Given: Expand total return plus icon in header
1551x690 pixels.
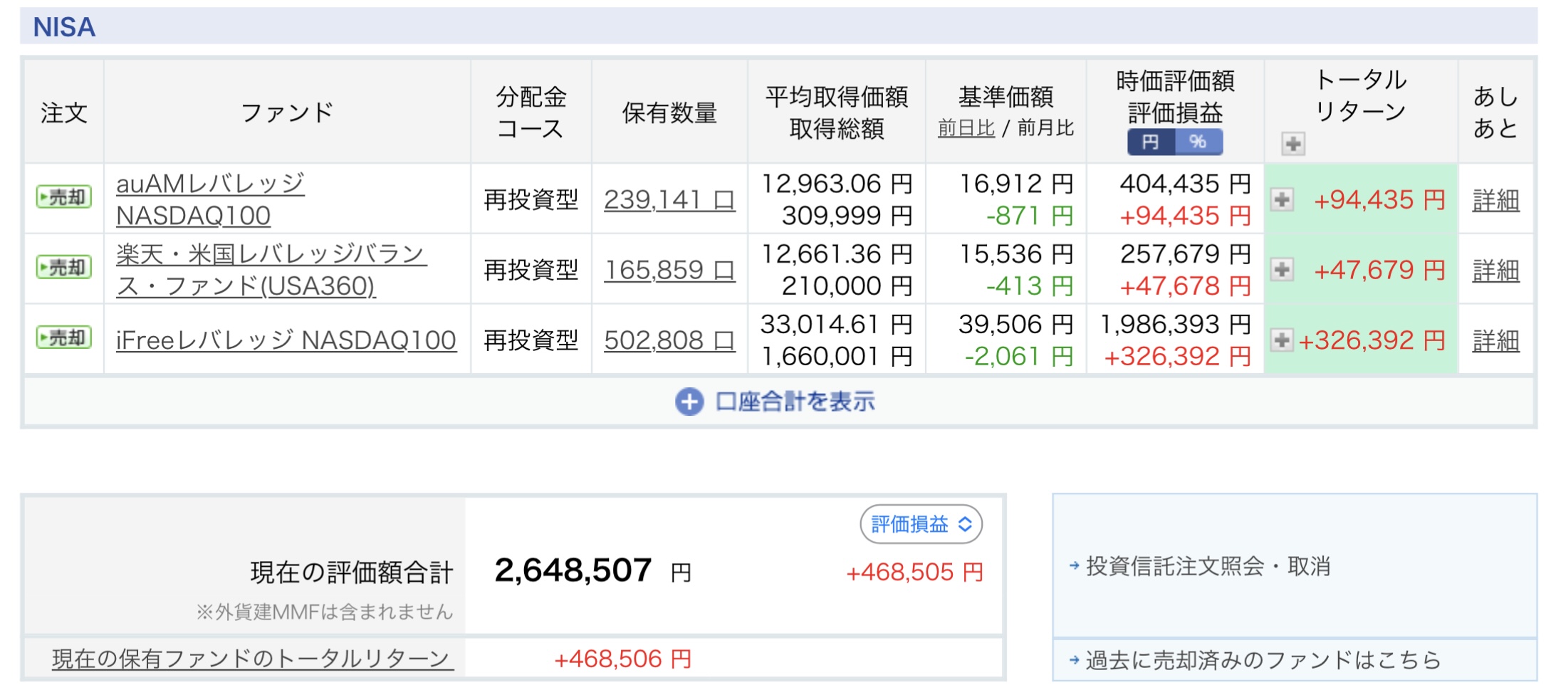Looking at the screenshot, I should point(1293,144).
